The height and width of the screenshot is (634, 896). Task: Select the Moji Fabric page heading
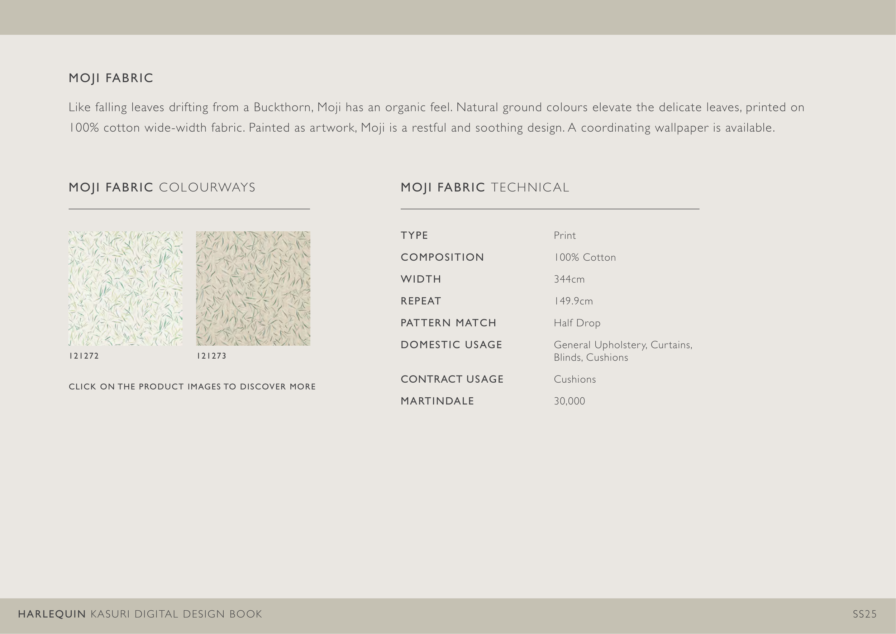111,78
